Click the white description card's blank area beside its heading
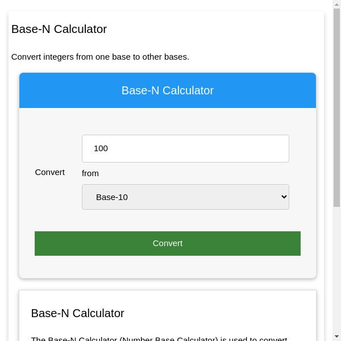Screen dimensions: 341x341 227,313
